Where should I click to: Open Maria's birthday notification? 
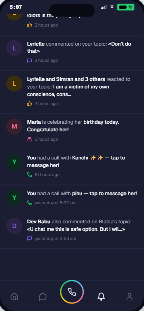(x=72, y=131)
